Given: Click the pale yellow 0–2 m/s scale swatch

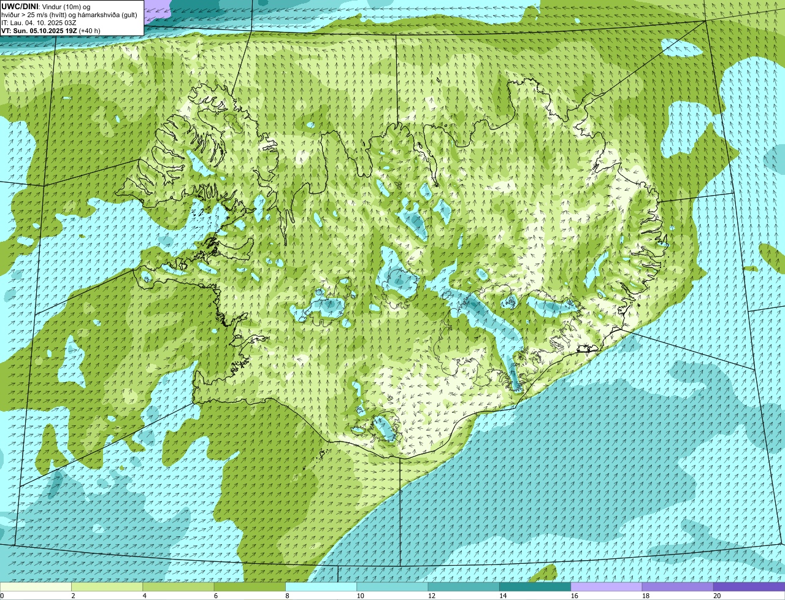Looking at the screenshot, I should click(36, 587).
